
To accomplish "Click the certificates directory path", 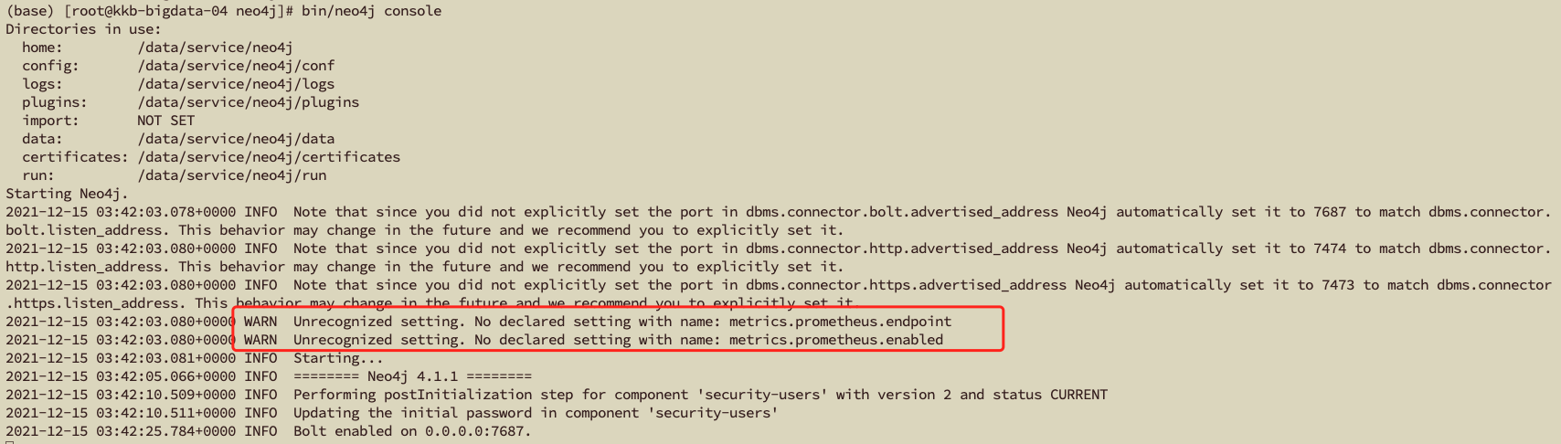I will point(269,157).
